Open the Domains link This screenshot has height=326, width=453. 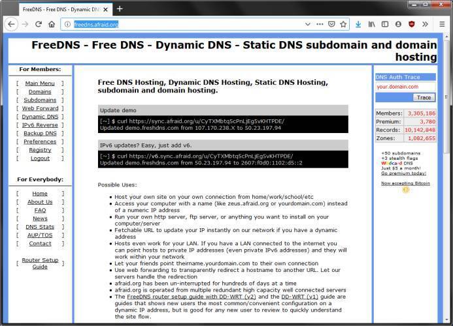click(40, 92)
